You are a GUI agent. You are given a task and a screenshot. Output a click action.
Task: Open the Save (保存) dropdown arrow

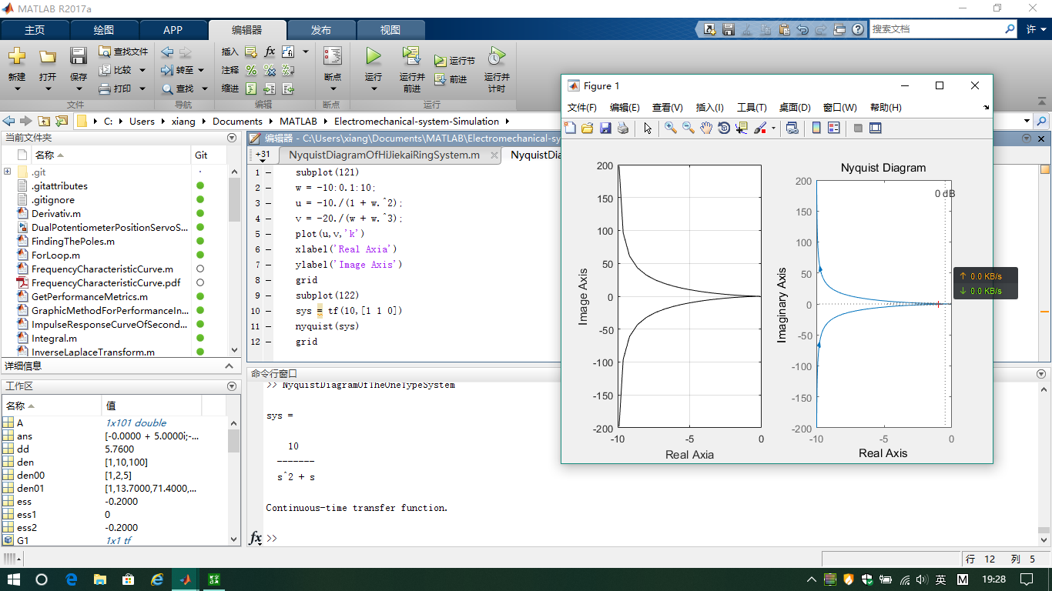click(x=79, y=88)
